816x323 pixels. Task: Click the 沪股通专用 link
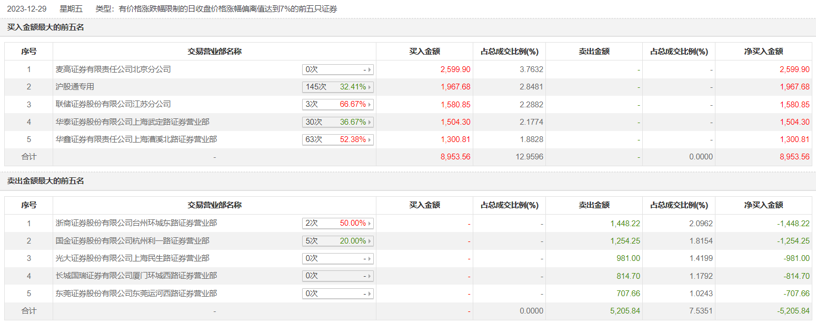coord(75,86)
